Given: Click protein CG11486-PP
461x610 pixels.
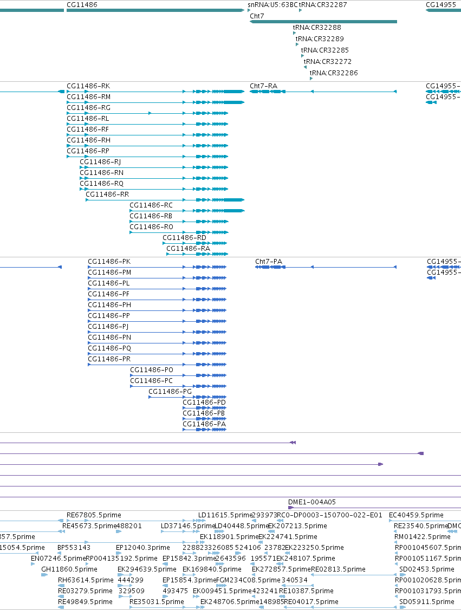Looking at the screenshot, I should click(x=109, y=316).
